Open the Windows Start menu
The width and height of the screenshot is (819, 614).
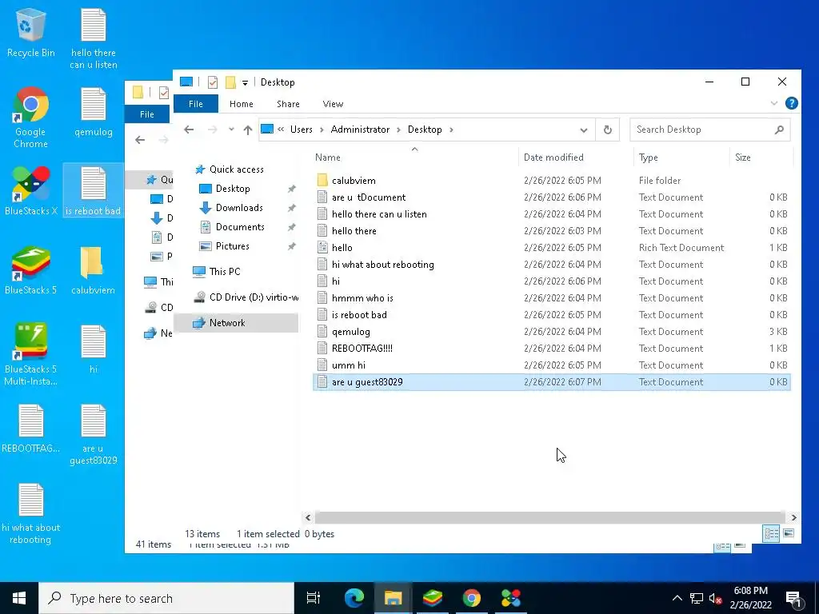click(19, 598)
